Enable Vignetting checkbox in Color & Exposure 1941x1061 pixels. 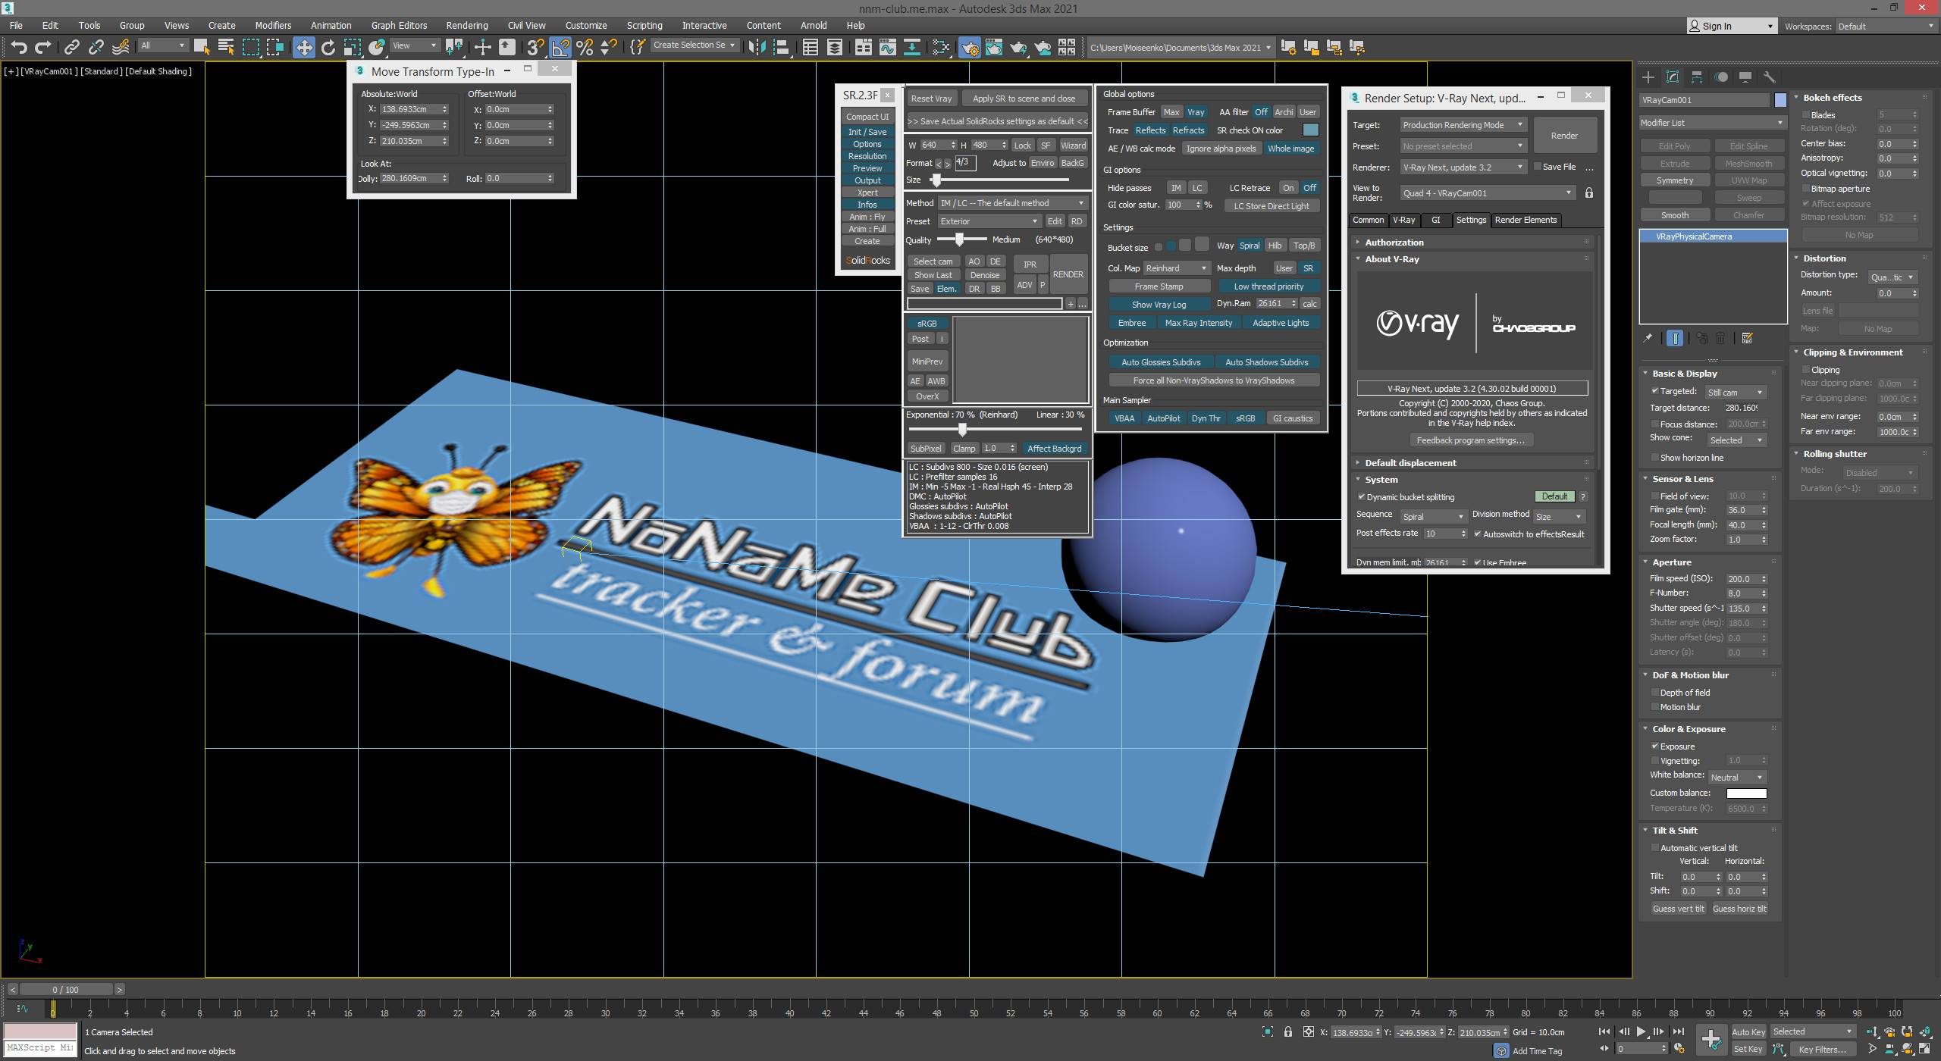(1654, 760)
